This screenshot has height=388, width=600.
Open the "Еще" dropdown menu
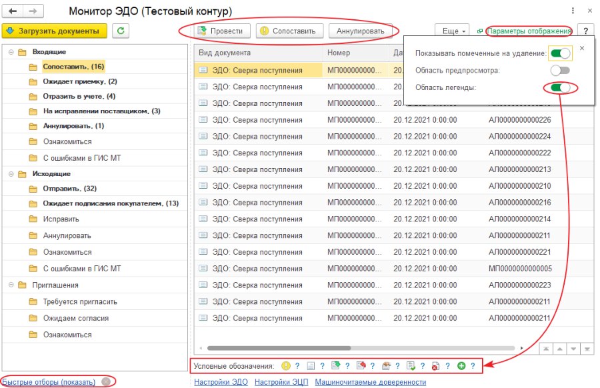(452, 31)
